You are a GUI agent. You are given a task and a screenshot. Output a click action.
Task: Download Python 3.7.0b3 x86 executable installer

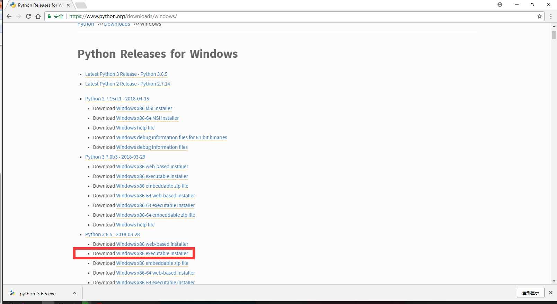coord(152,176)
